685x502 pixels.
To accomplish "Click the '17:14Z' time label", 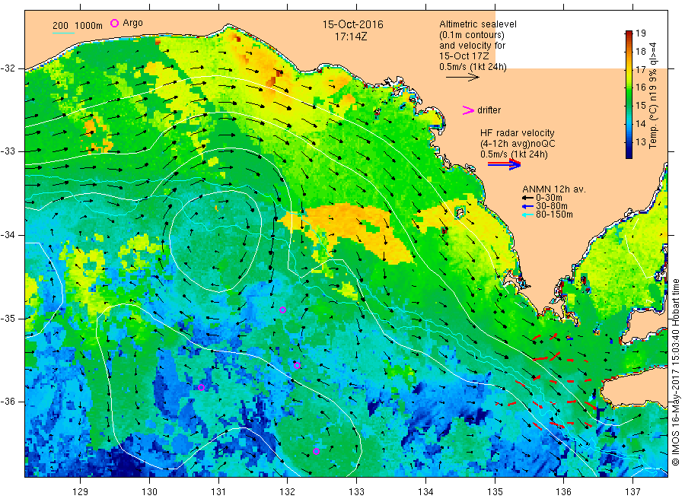I will [x=351, y=37].
